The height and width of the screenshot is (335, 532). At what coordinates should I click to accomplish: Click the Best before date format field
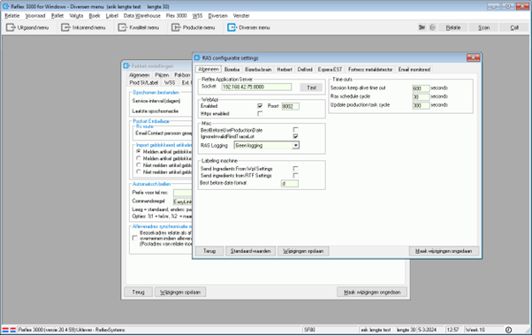point(290,184)
